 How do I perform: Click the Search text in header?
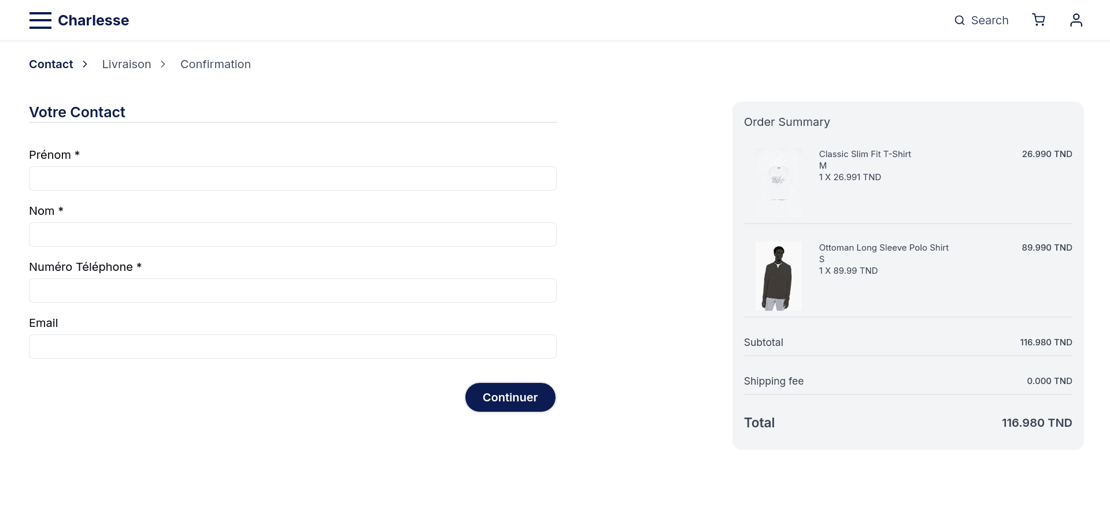click(x=990, y=20)
